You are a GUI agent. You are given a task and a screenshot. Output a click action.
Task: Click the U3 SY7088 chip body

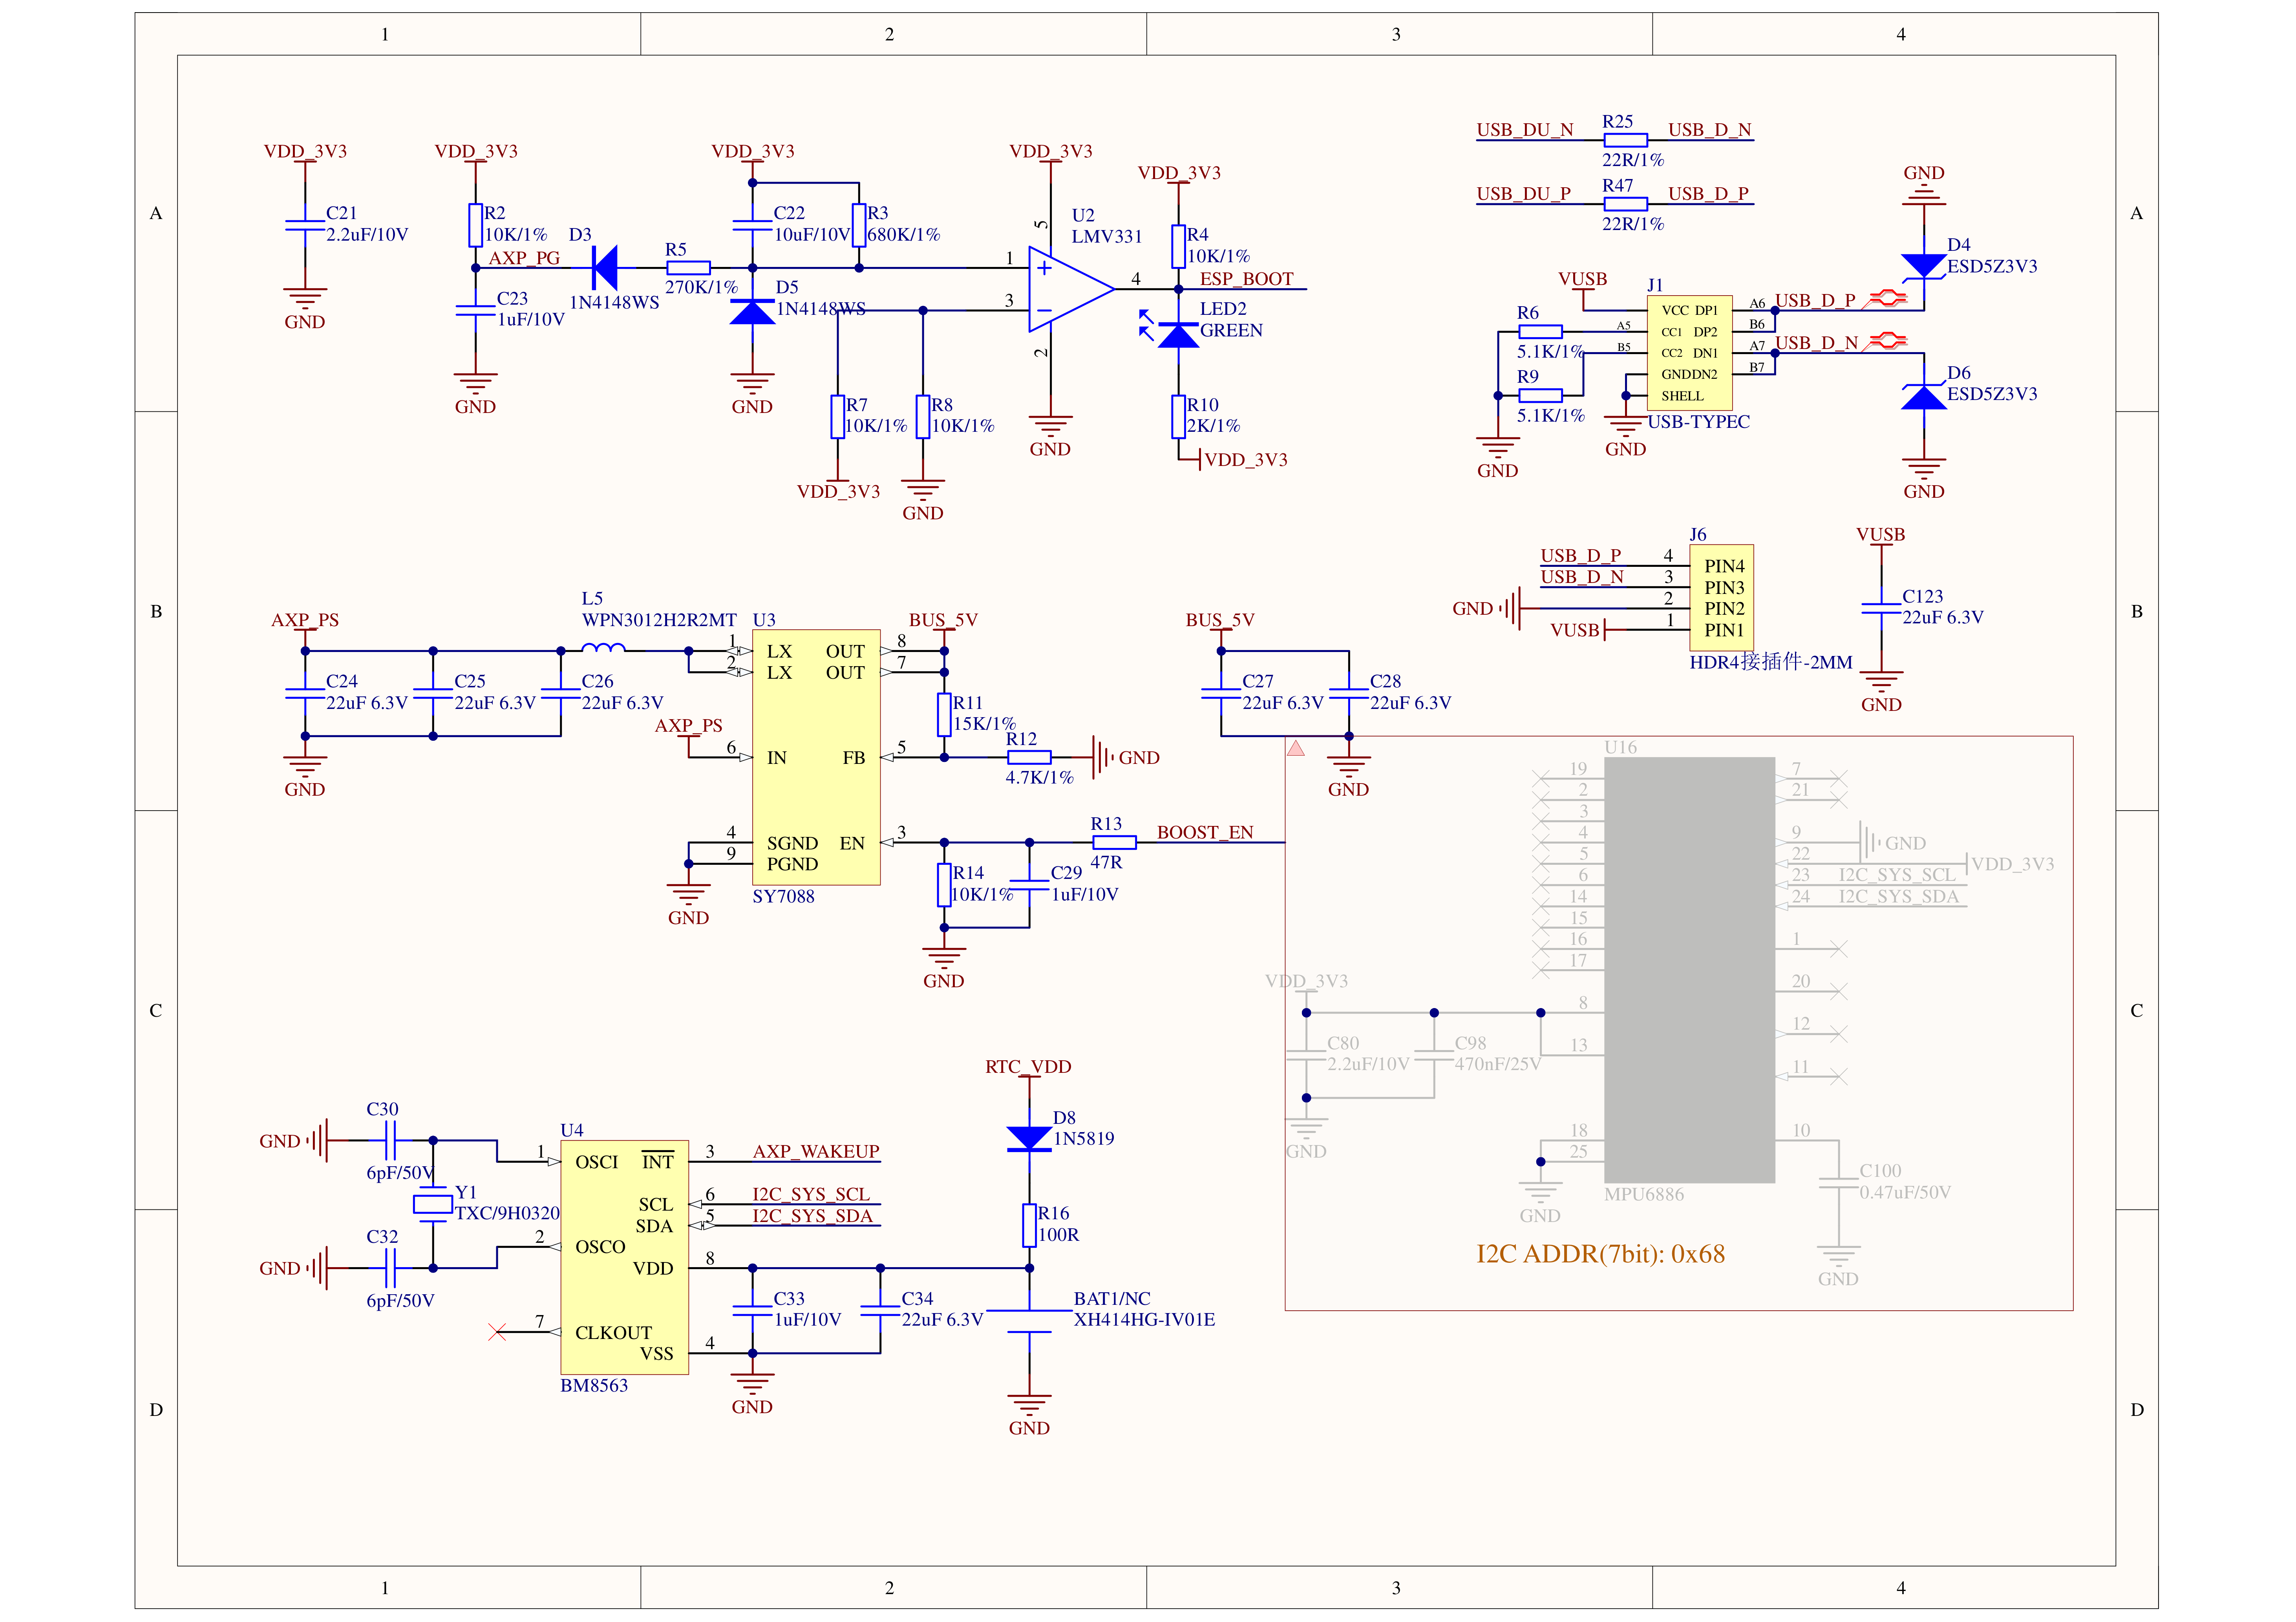click(x=816, y=757)
